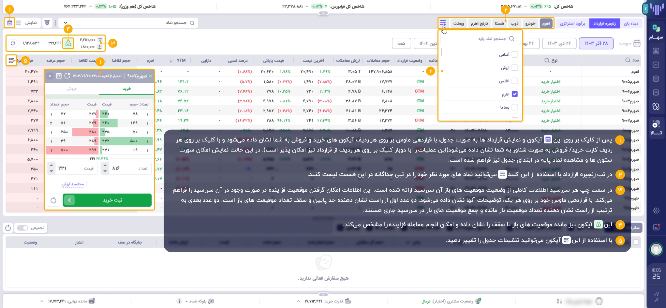
Task: Click the محاسبه ارزش link
Action: coord(73,184)
